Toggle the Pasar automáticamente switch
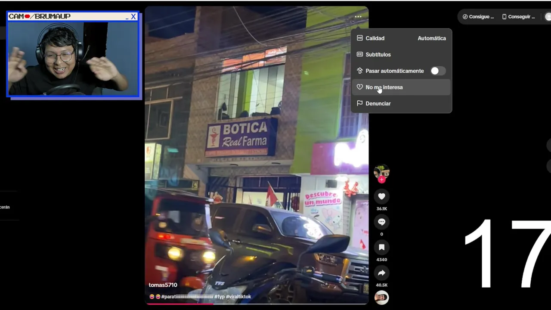Screen dimensions: 551x310 [x=438, y=71]
